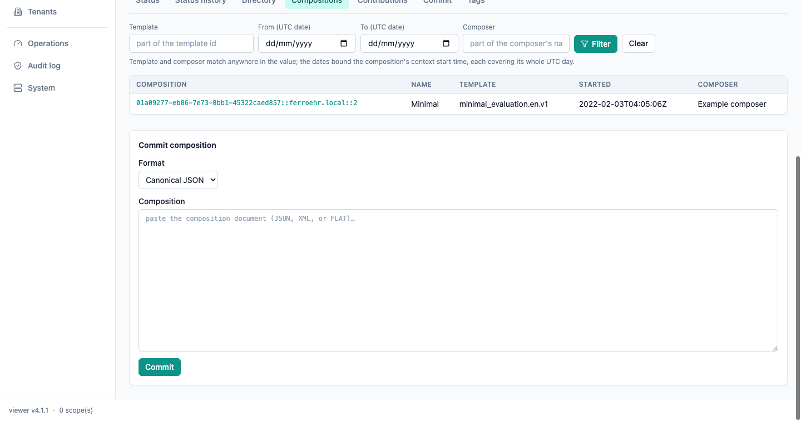The height and width of the screenshot is (421, 801).
Task: Click the System server icon
Action: (18, 88)
